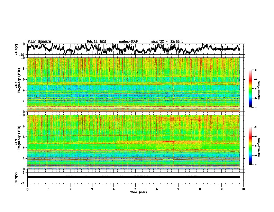Click time axis tick label "3"
This screenshot has height=212, width=274.
(92, 189)
